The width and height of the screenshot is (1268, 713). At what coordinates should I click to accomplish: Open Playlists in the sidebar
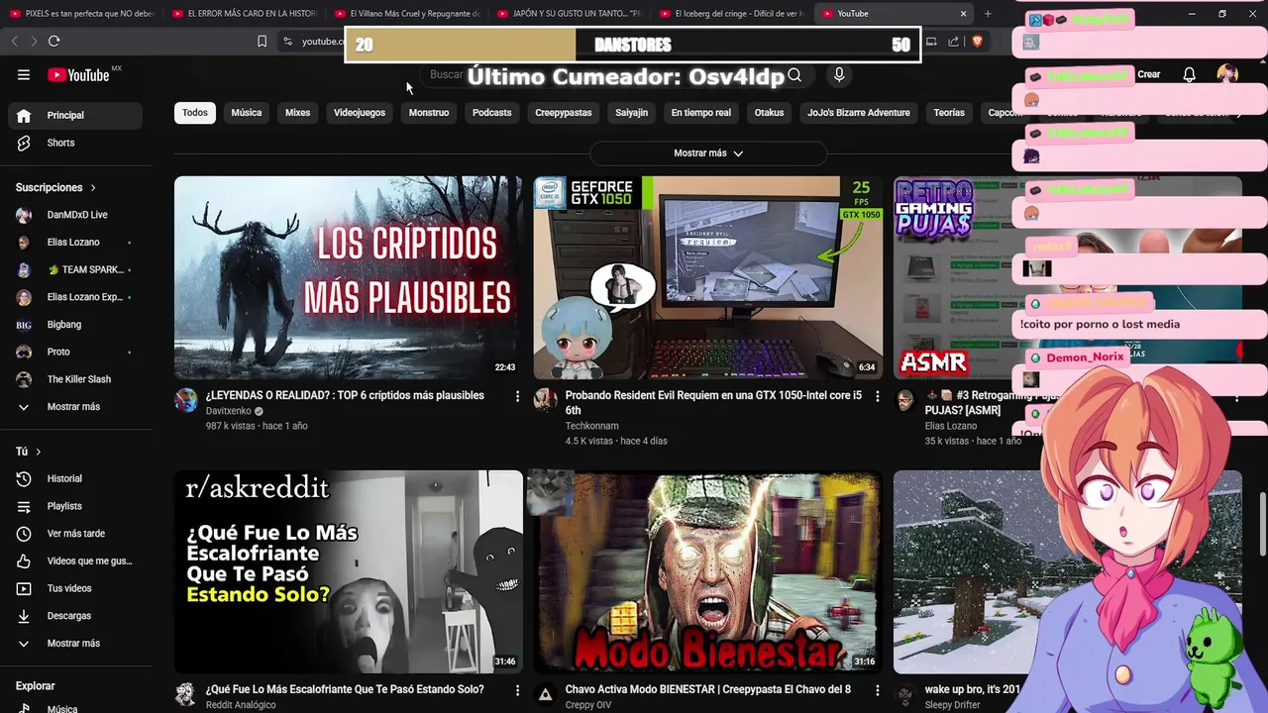click(76, 506)
